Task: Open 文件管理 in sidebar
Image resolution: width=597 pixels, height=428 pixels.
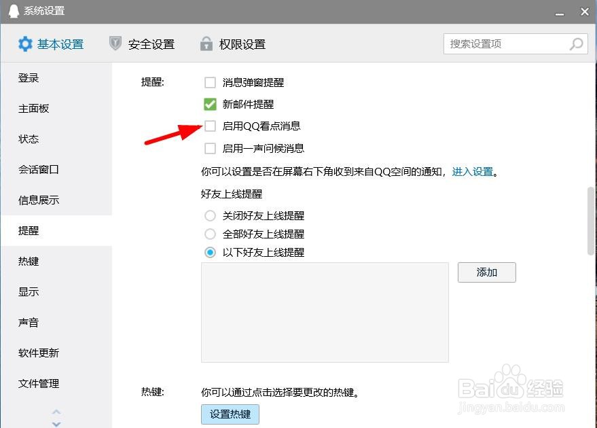Action: [56, 383]
